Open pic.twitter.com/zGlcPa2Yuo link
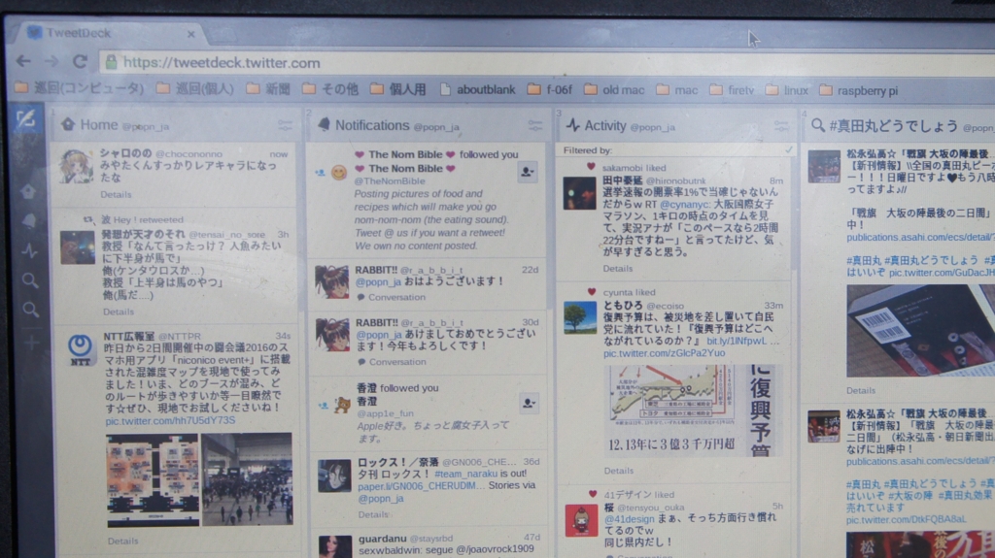 point(665,353)
